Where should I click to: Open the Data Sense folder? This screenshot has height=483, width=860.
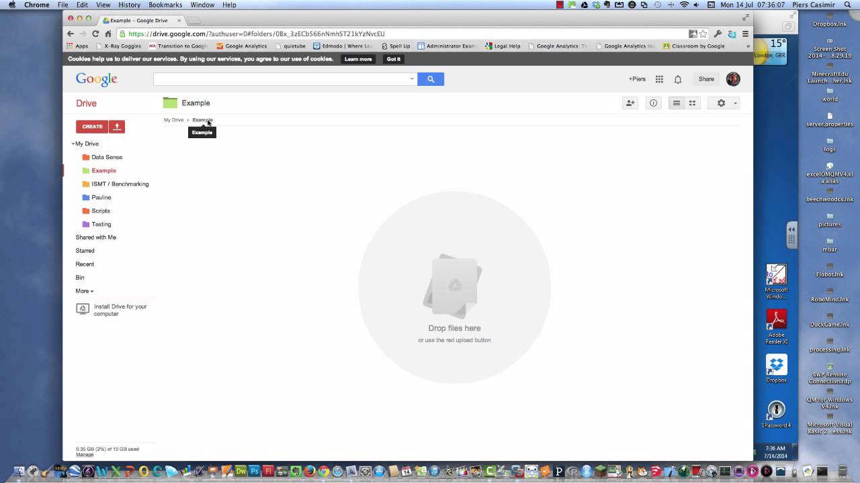[x=107, y=157]
